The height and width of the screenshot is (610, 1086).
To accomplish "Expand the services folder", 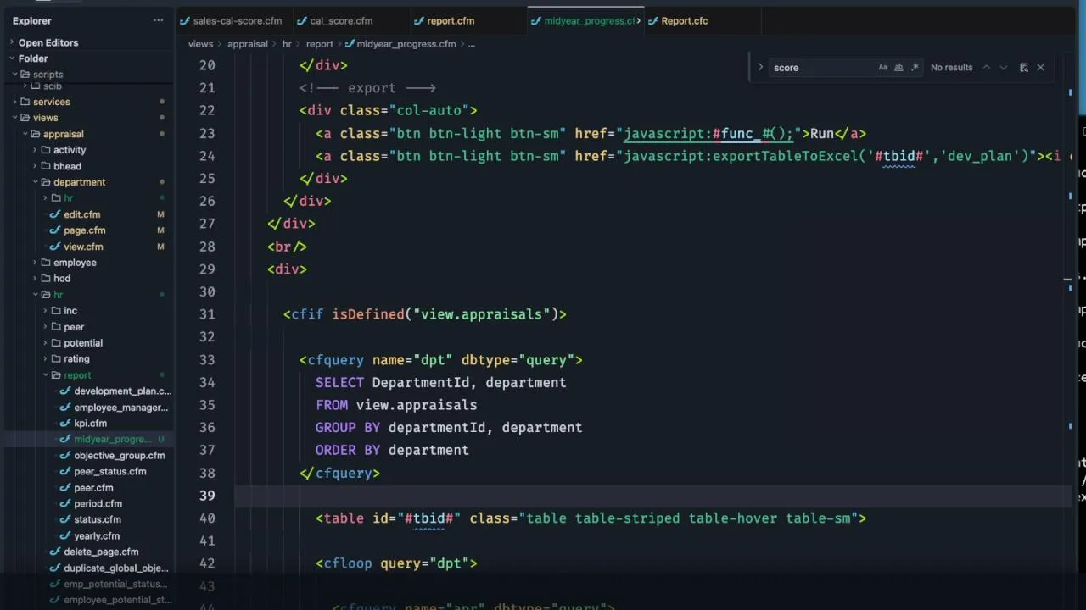I will [52, 102].
